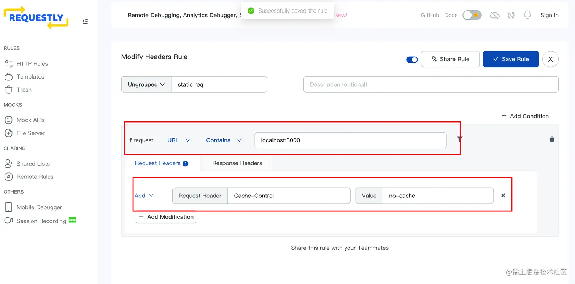
Task: Click the Requestly logo
Action: (x=36, y=17)
